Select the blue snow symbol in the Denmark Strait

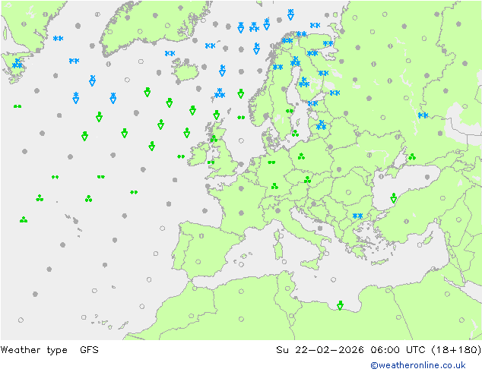(x=170, y=53)
